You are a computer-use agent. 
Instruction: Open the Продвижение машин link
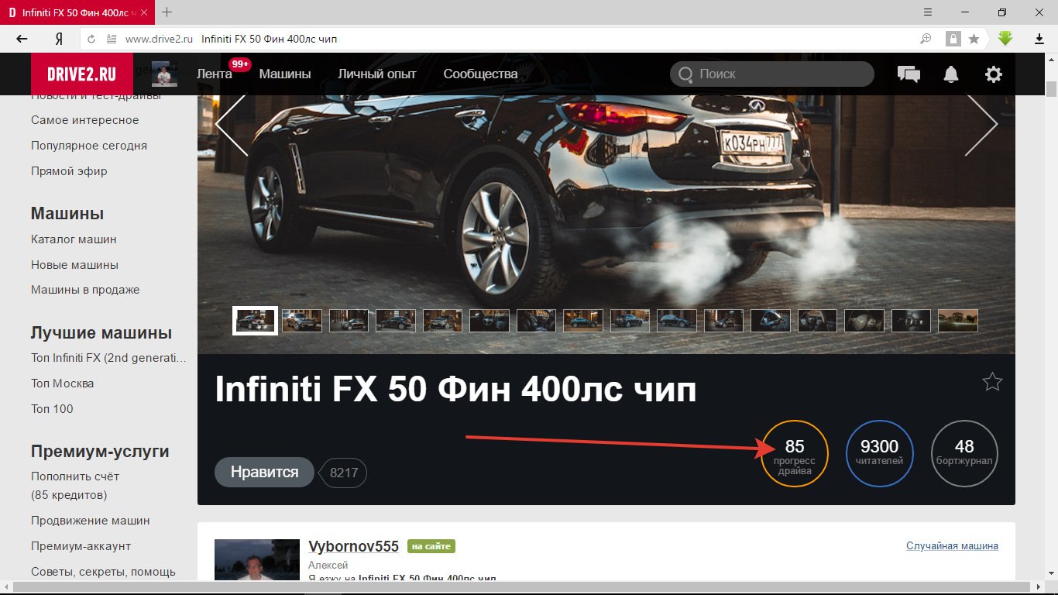coord(91,521)
